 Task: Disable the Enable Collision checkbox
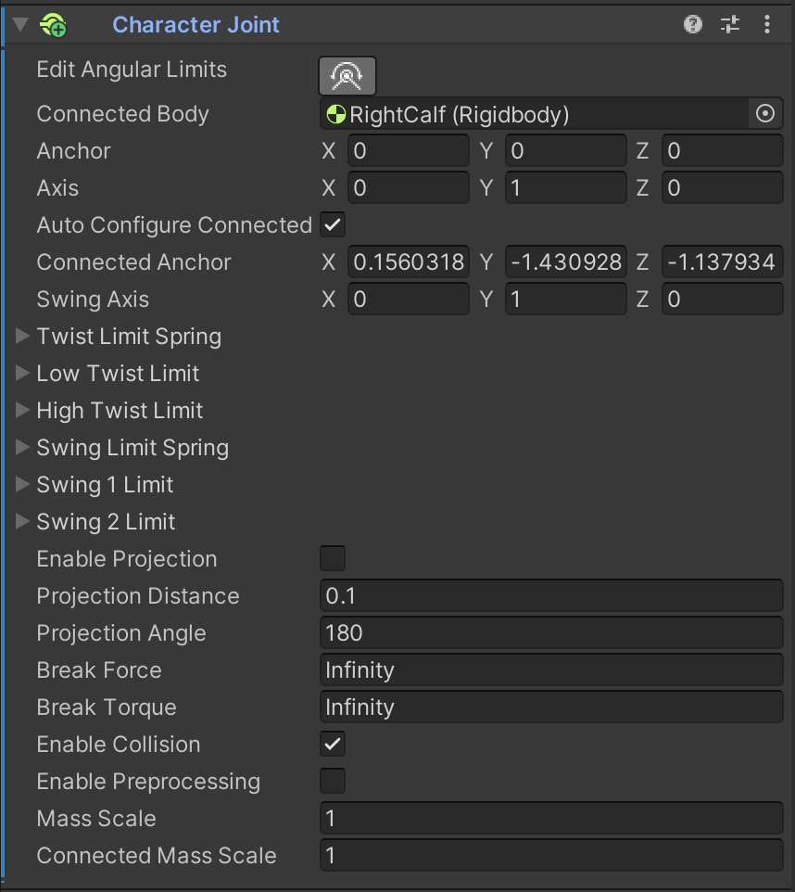coord(333,745)
